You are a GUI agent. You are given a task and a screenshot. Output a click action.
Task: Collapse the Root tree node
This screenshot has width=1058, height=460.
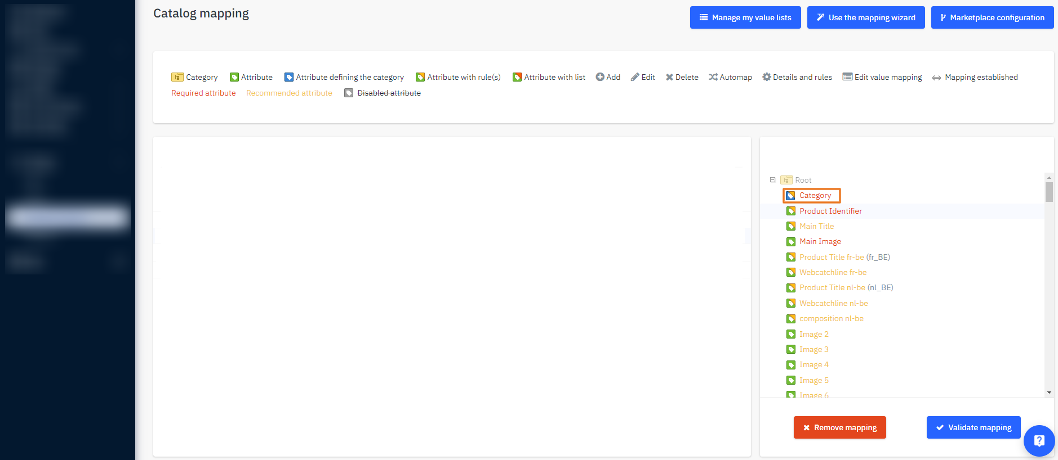pyautogui.click(x=773, y=180)
